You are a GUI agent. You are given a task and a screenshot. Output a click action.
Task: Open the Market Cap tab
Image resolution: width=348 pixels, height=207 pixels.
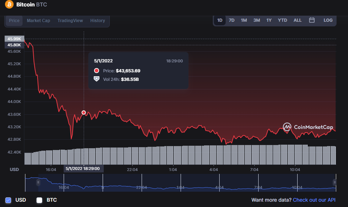point(38,21)
